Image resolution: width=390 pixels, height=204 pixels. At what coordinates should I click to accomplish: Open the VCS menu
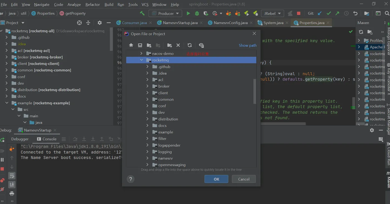(145, 4)
